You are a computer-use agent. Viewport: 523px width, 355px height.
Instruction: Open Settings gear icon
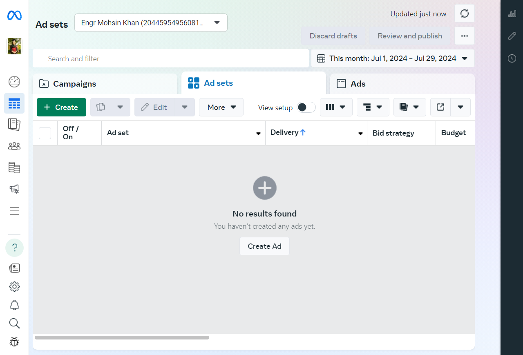[x=14, y=287]
